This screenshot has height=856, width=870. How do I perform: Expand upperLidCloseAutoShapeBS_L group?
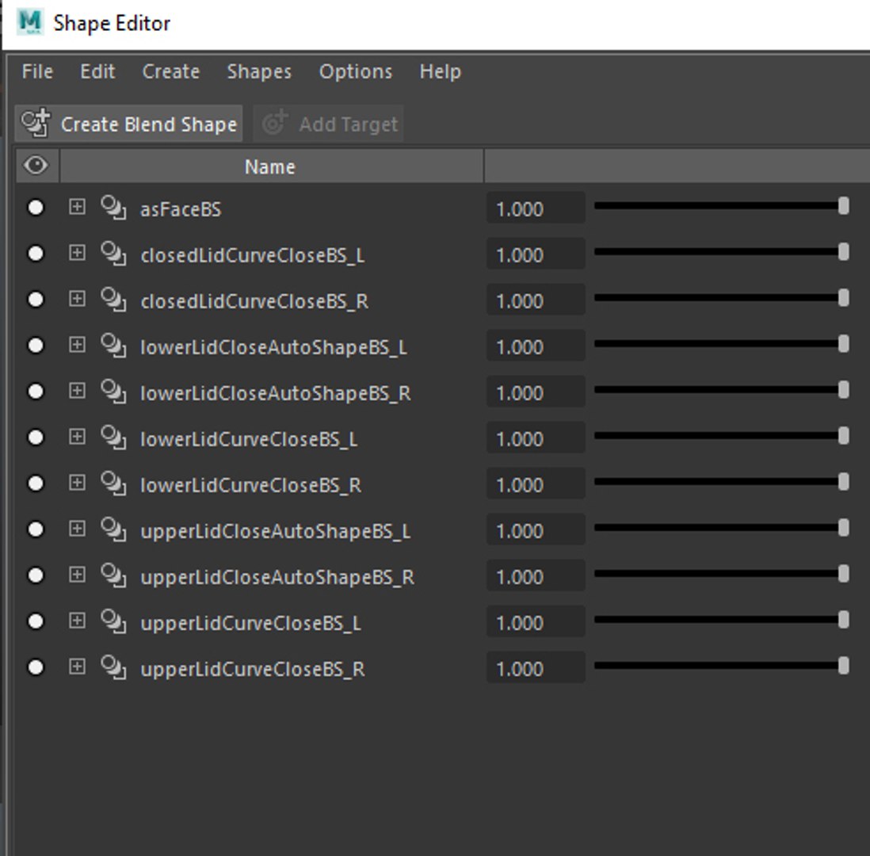pyautogui.click(x=77, y=529)
